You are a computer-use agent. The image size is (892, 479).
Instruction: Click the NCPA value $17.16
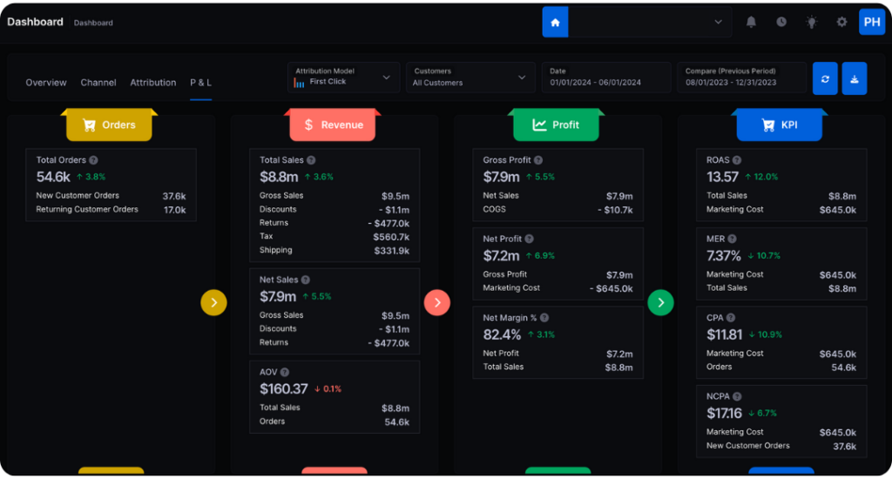[x=724, y=413]
